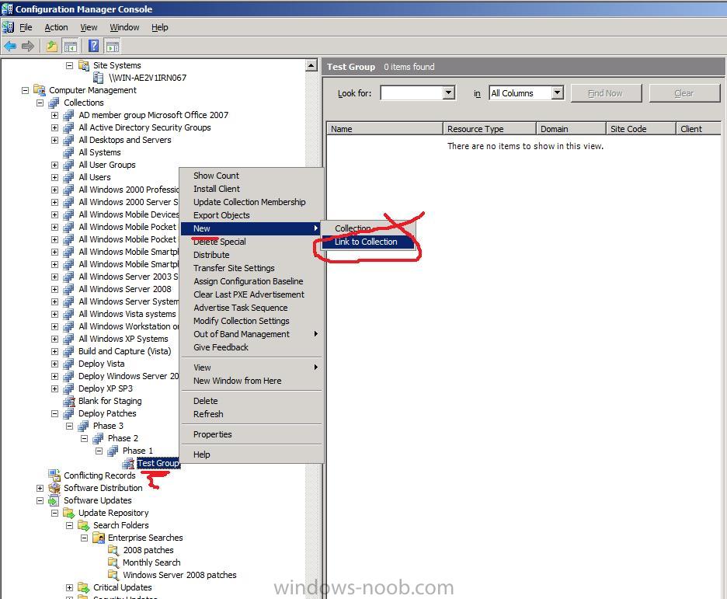Click the Software Updates icon

(54, 500)
